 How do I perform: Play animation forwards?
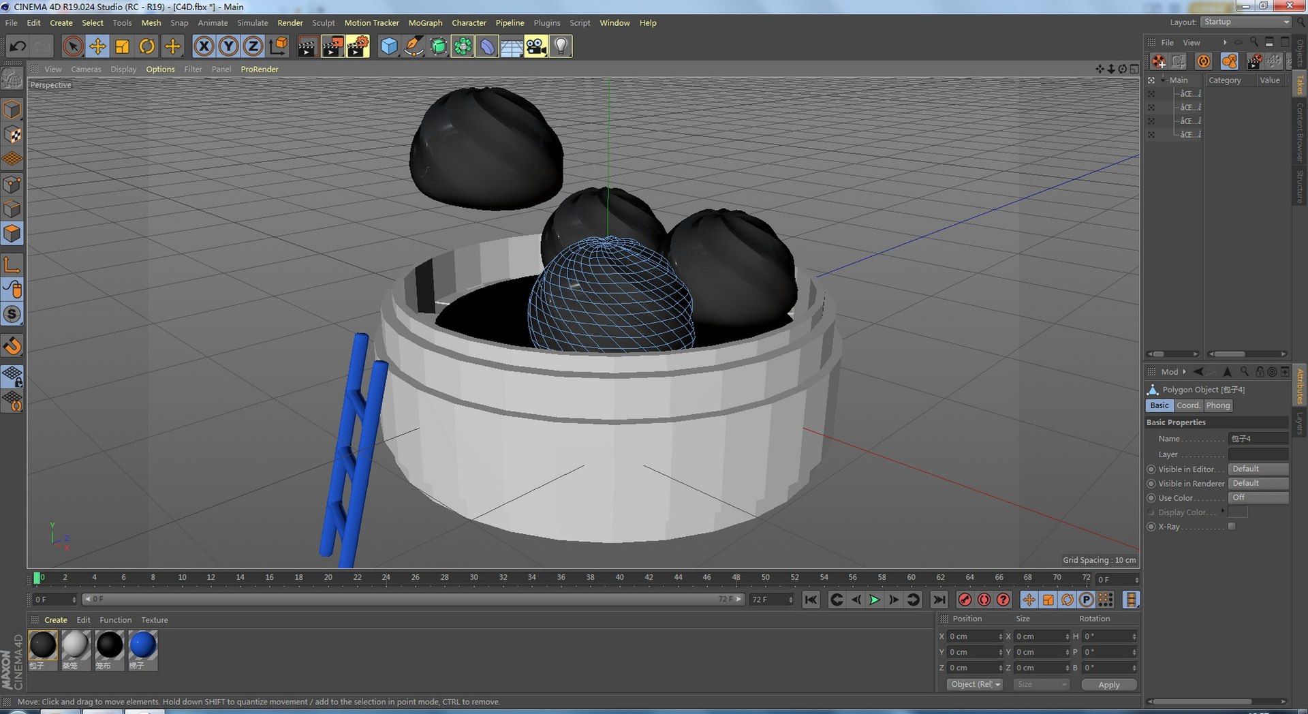pos(875,600)
